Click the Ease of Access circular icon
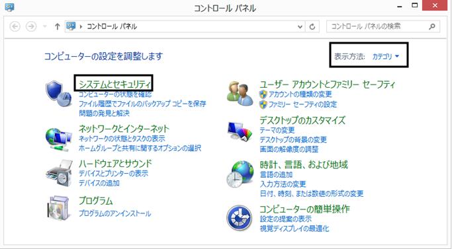Viewport: 452px width, 249px height. 239,218
